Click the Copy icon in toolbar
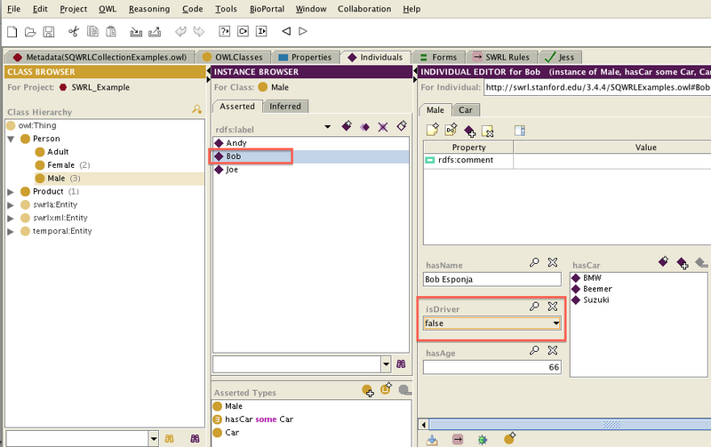The image size is (711, 447). 92,31
